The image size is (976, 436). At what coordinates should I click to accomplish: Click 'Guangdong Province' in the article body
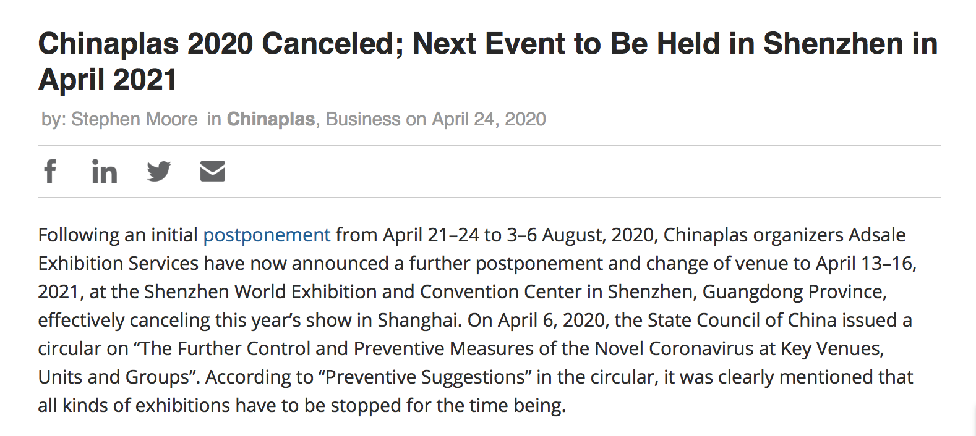coord(794,292)
